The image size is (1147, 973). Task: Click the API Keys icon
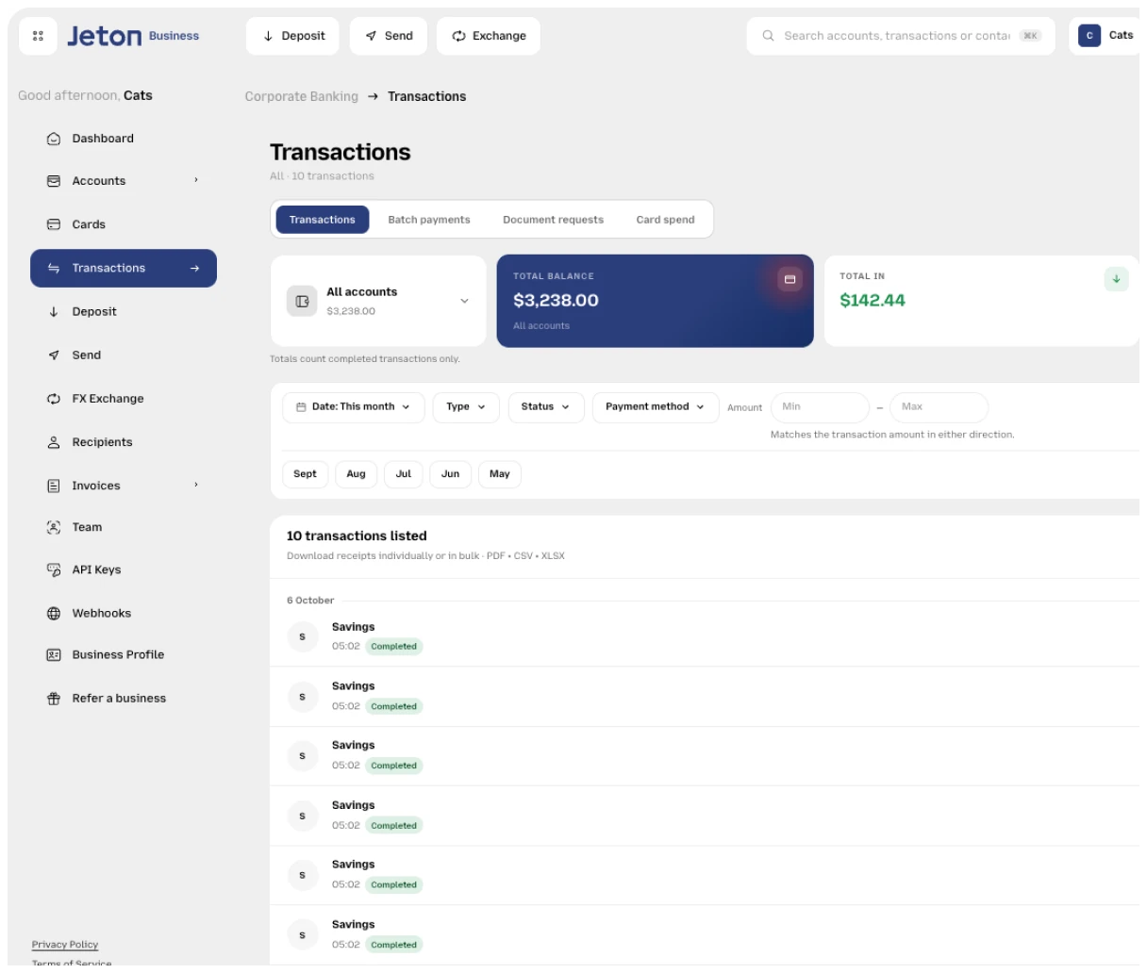(54, 570)
